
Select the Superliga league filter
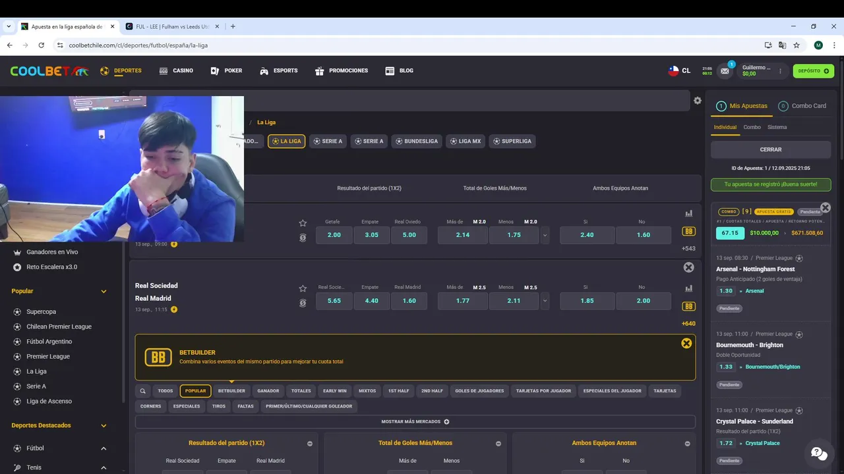point(512,141)
